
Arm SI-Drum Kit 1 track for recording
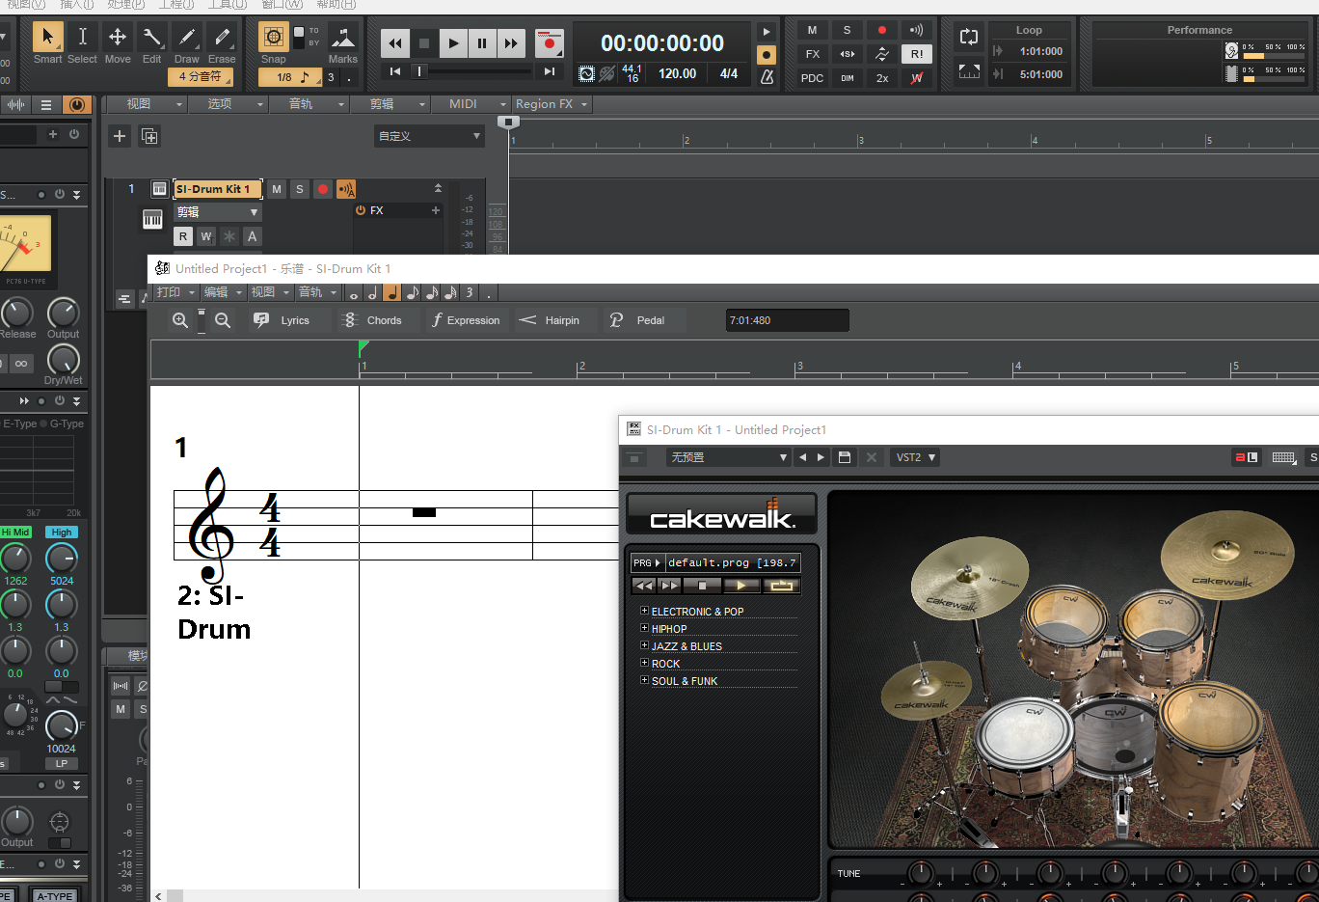(x=323, y=189)
